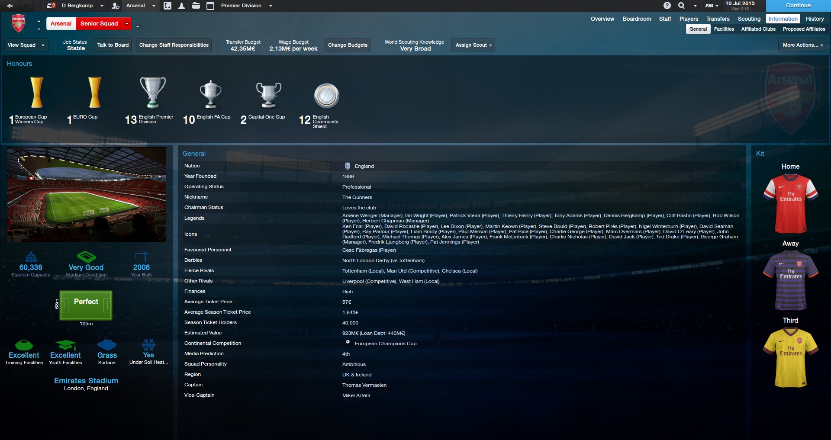Click the Capital One Cup trophy
This screenshot has height=440, width=831.
[x=268, y=95]
